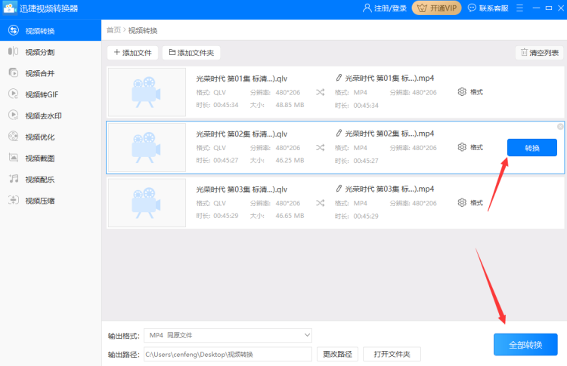Image resolution: width=567 pixels, height=366 pixels.
Task: Click 转换 button for 第02集 video
Action: click(x=532, y=148)
